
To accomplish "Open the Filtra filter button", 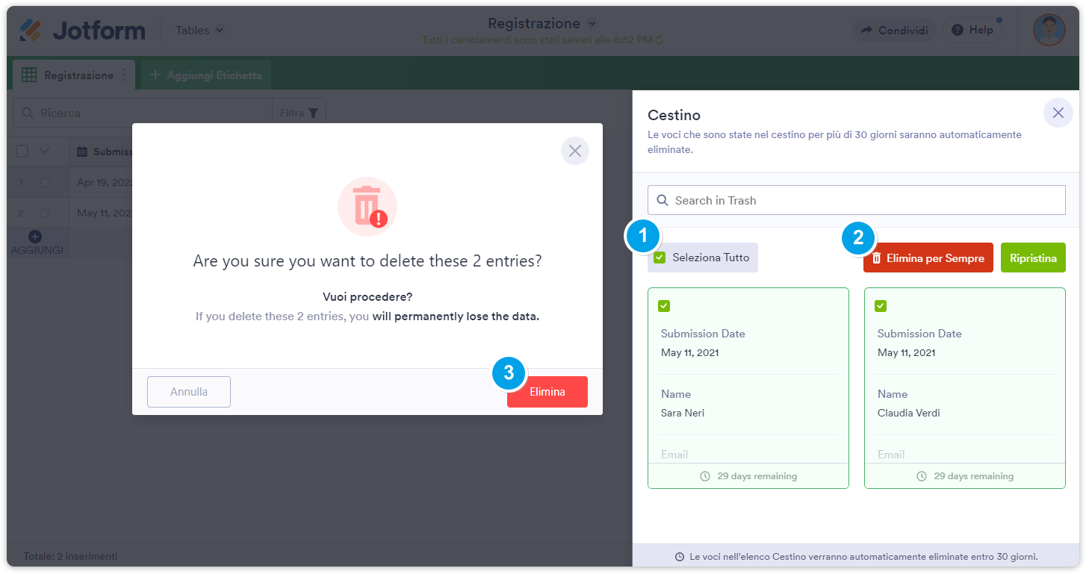I will click(x=299, y=113).
